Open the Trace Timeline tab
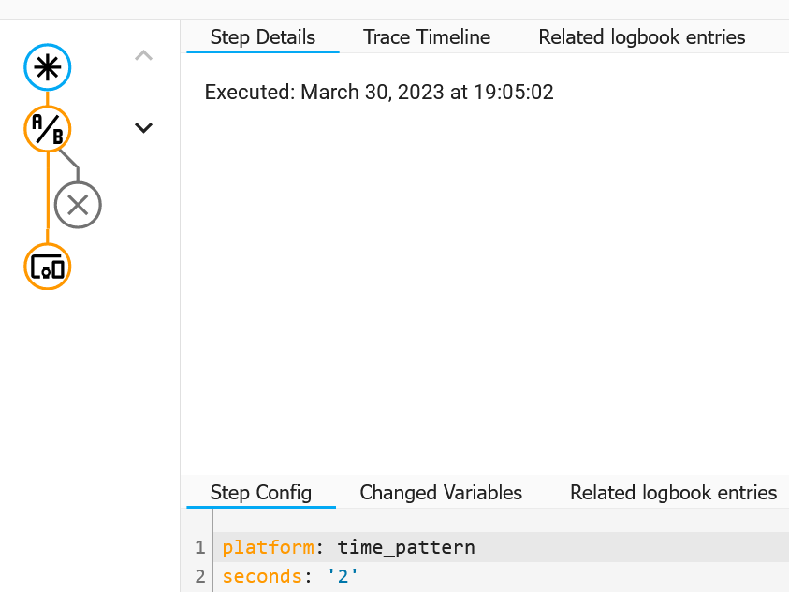The height and width of the screenshot is (592, 789). click(x=427, y=37)
